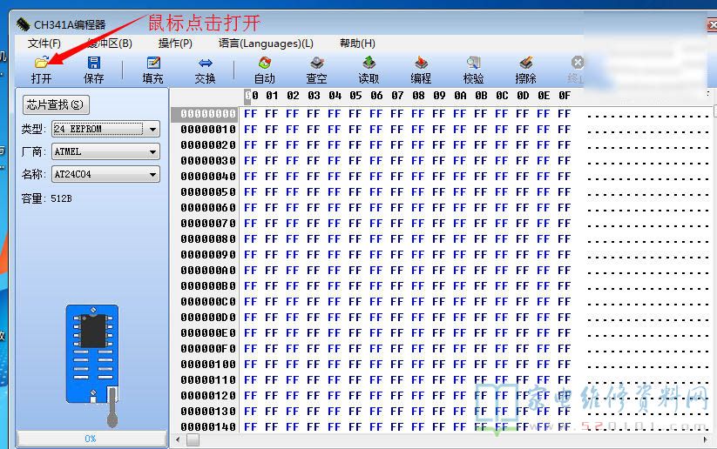Click the 擦除 (Erase) toolbar icon

(525, 64)
